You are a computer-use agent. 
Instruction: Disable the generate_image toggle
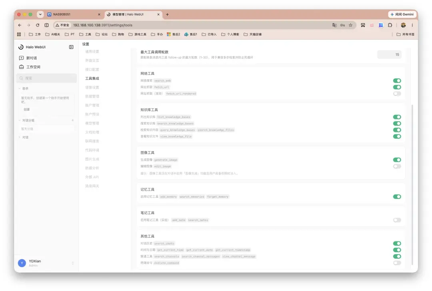point(397,159)
